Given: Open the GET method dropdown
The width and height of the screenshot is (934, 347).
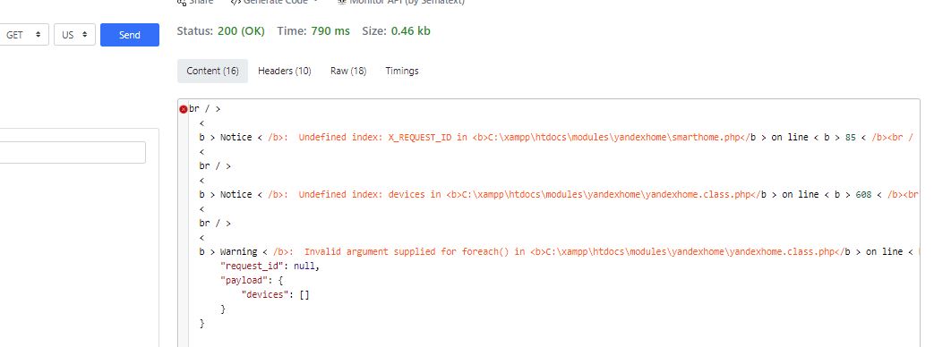Looking at the screenshot, I should pos(24,35).
